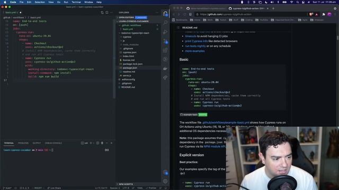This screenshot has height=190, width=339.
Task: Open the Live Share icon in activity bar
Action: point(165,78)
